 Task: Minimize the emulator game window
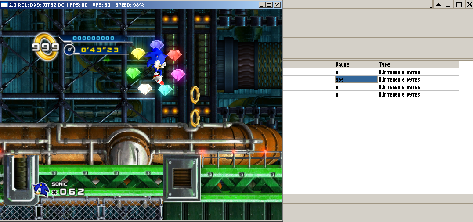coord(262,4)
